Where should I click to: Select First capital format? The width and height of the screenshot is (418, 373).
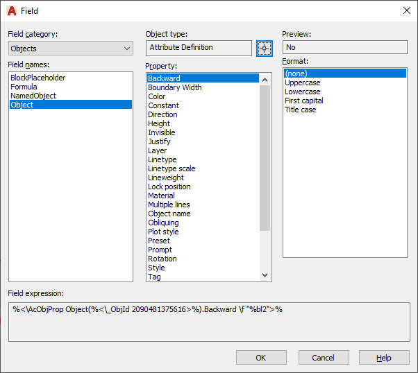(303, 101)
